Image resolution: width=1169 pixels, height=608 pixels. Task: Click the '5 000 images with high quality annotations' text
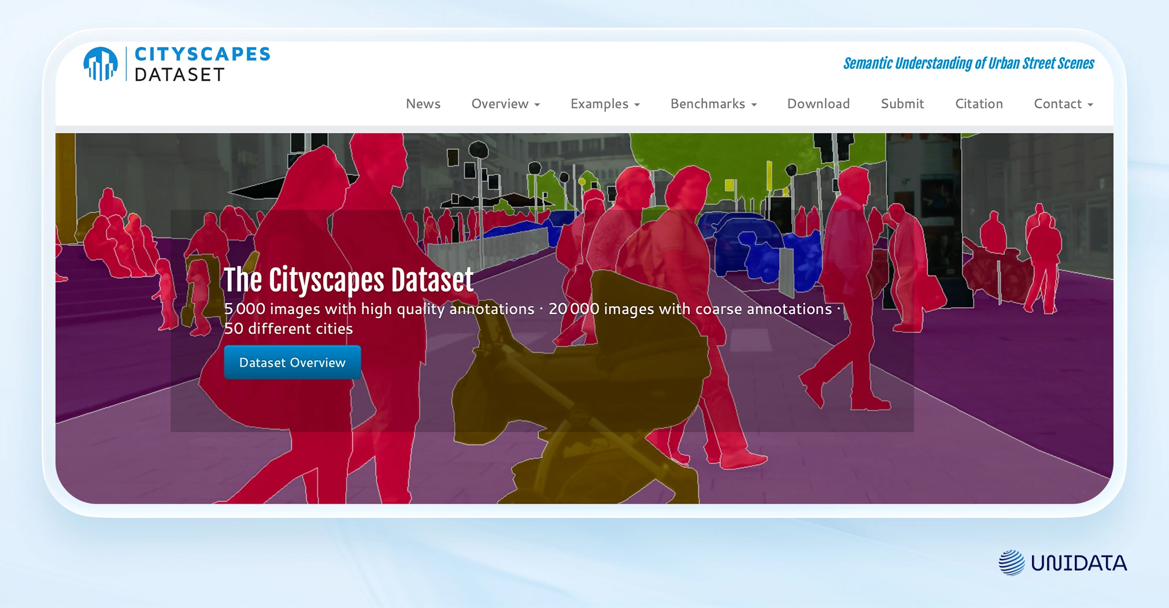[x=379, y=309]
